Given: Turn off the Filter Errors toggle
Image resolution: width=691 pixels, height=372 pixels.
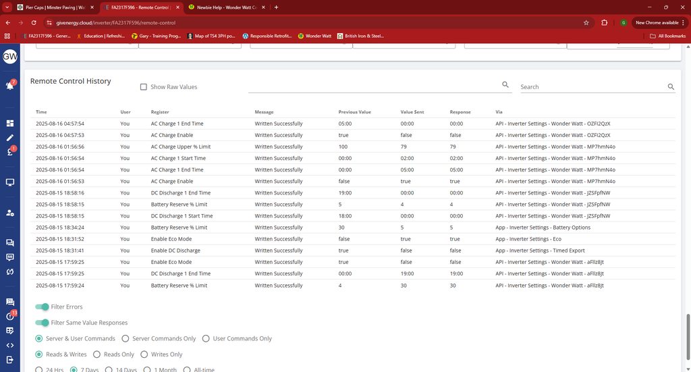Looking at the screenshot, I should [x=43, y=307].
